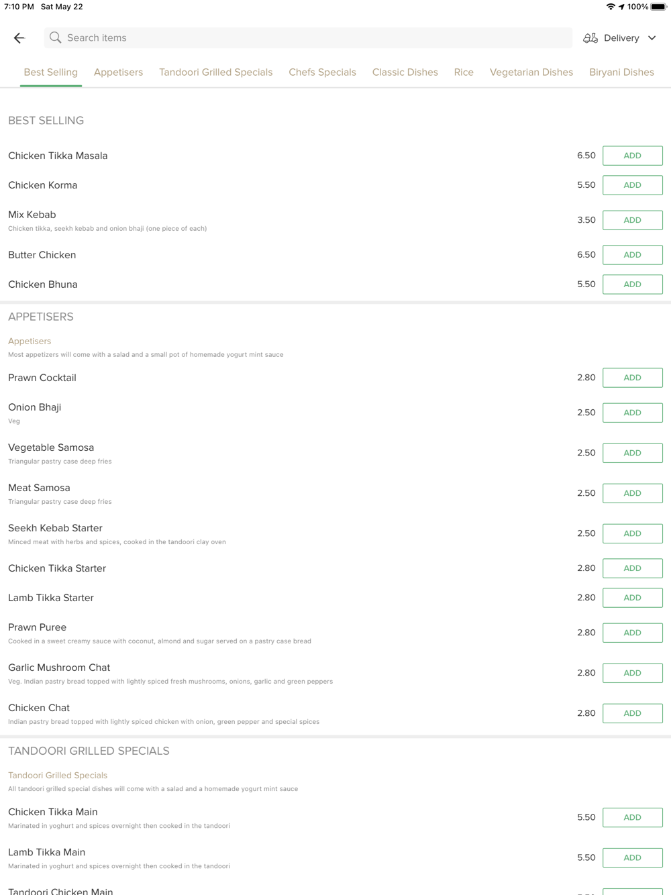This screenshot has height=895, width=671.
Task: Tap the battery icon in status bar
Action: [658, 7]
